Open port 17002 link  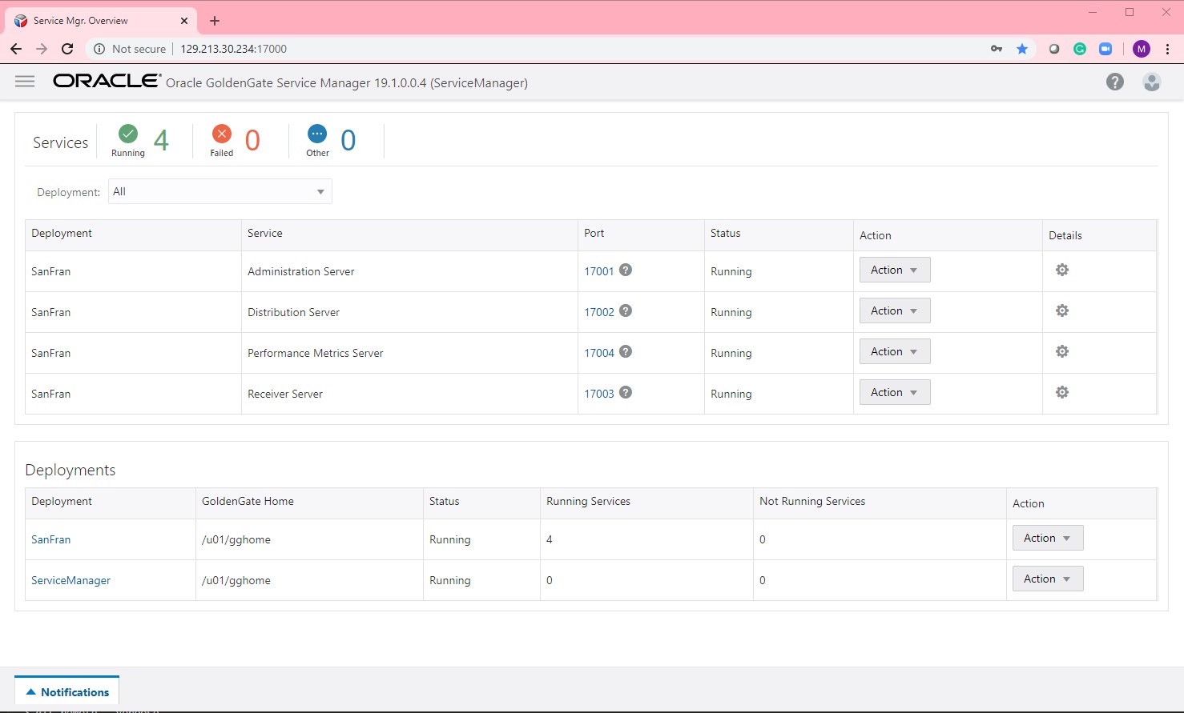click(x=599, y=312)
